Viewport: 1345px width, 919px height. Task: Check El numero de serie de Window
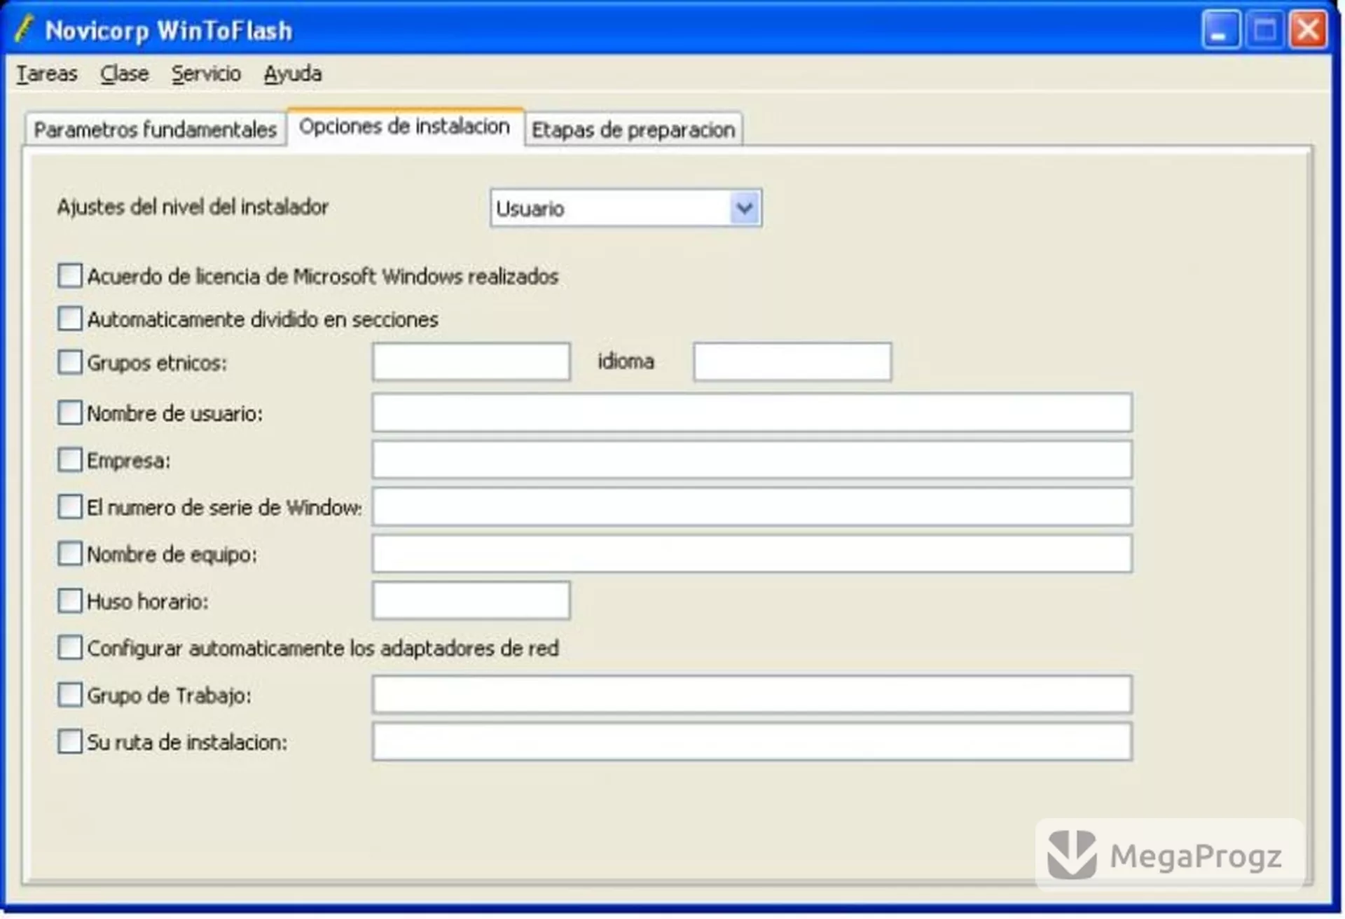70,506
